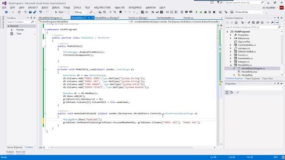Collapse the General group in Toolbox
The width and height of the screenshot is (285, 160).
pyautogui.click(x=8, y=26)
